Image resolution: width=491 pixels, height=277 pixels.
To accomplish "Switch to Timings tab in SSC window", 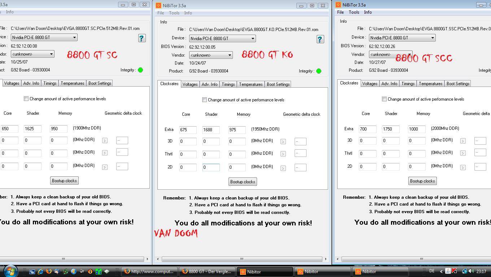I will (408, 84).
